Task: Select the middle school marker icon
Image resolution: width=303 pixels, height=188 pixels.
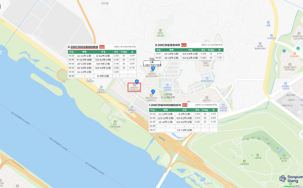Action: 207,79
